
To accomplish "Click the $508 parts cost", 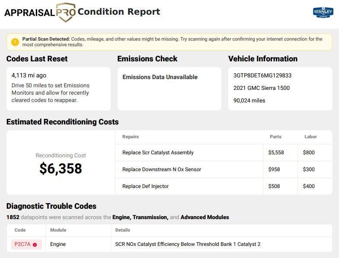I will point(274,186).
